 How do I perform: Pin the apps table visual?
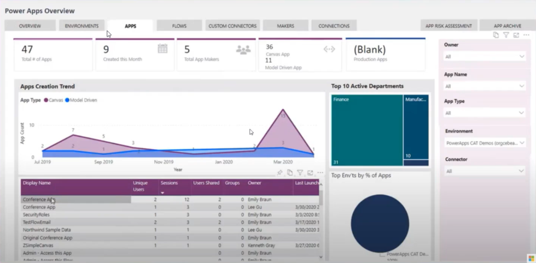point(279,173)
